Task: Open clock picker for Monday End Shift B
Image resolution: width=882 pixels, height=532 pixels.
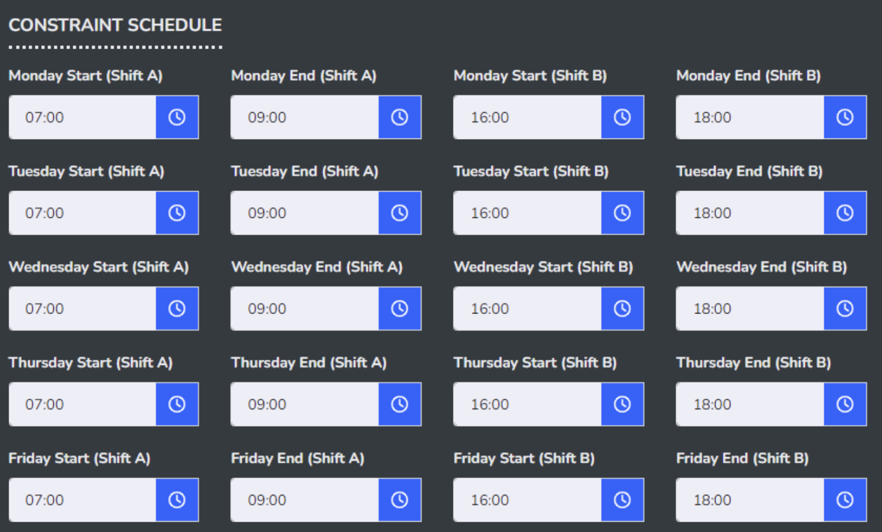Action: (845, 117)
